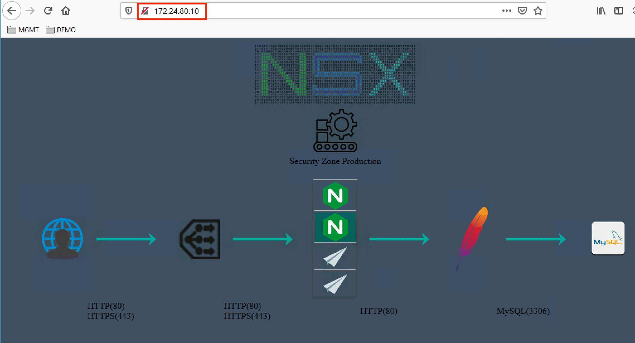Open the browser home page
Image resolution: width=635 pixels, height=343 pixels.
point(66,11)
